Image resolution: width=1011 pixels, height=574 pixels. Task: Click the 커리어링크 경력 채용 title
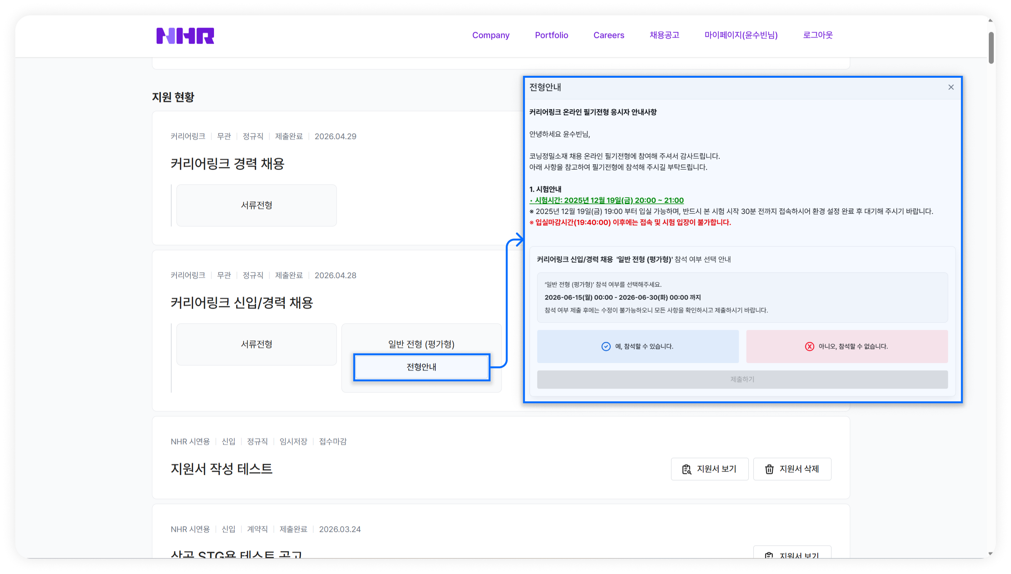227,164
